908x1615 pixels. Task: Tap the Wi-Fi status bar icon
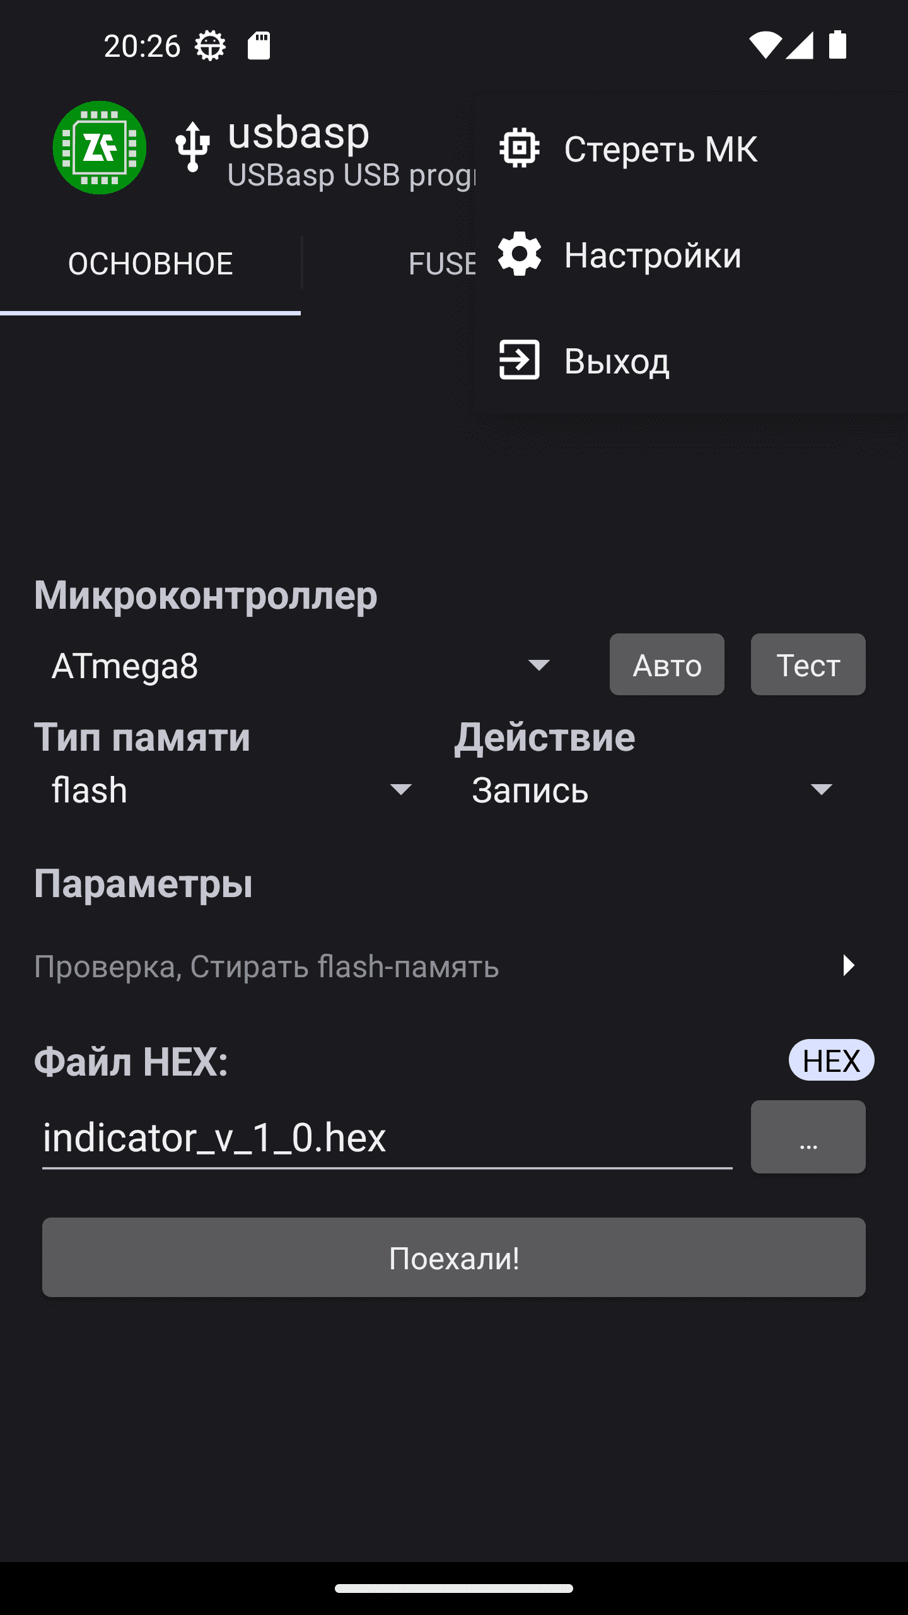click(x=765, y=45)
